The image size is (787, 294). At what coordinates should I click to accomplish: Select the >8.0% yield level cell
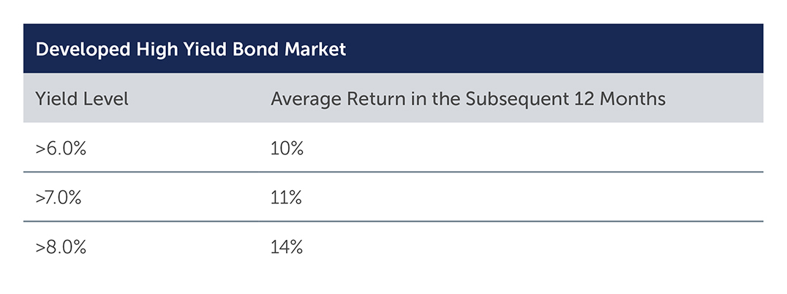[x=61, y=247]
